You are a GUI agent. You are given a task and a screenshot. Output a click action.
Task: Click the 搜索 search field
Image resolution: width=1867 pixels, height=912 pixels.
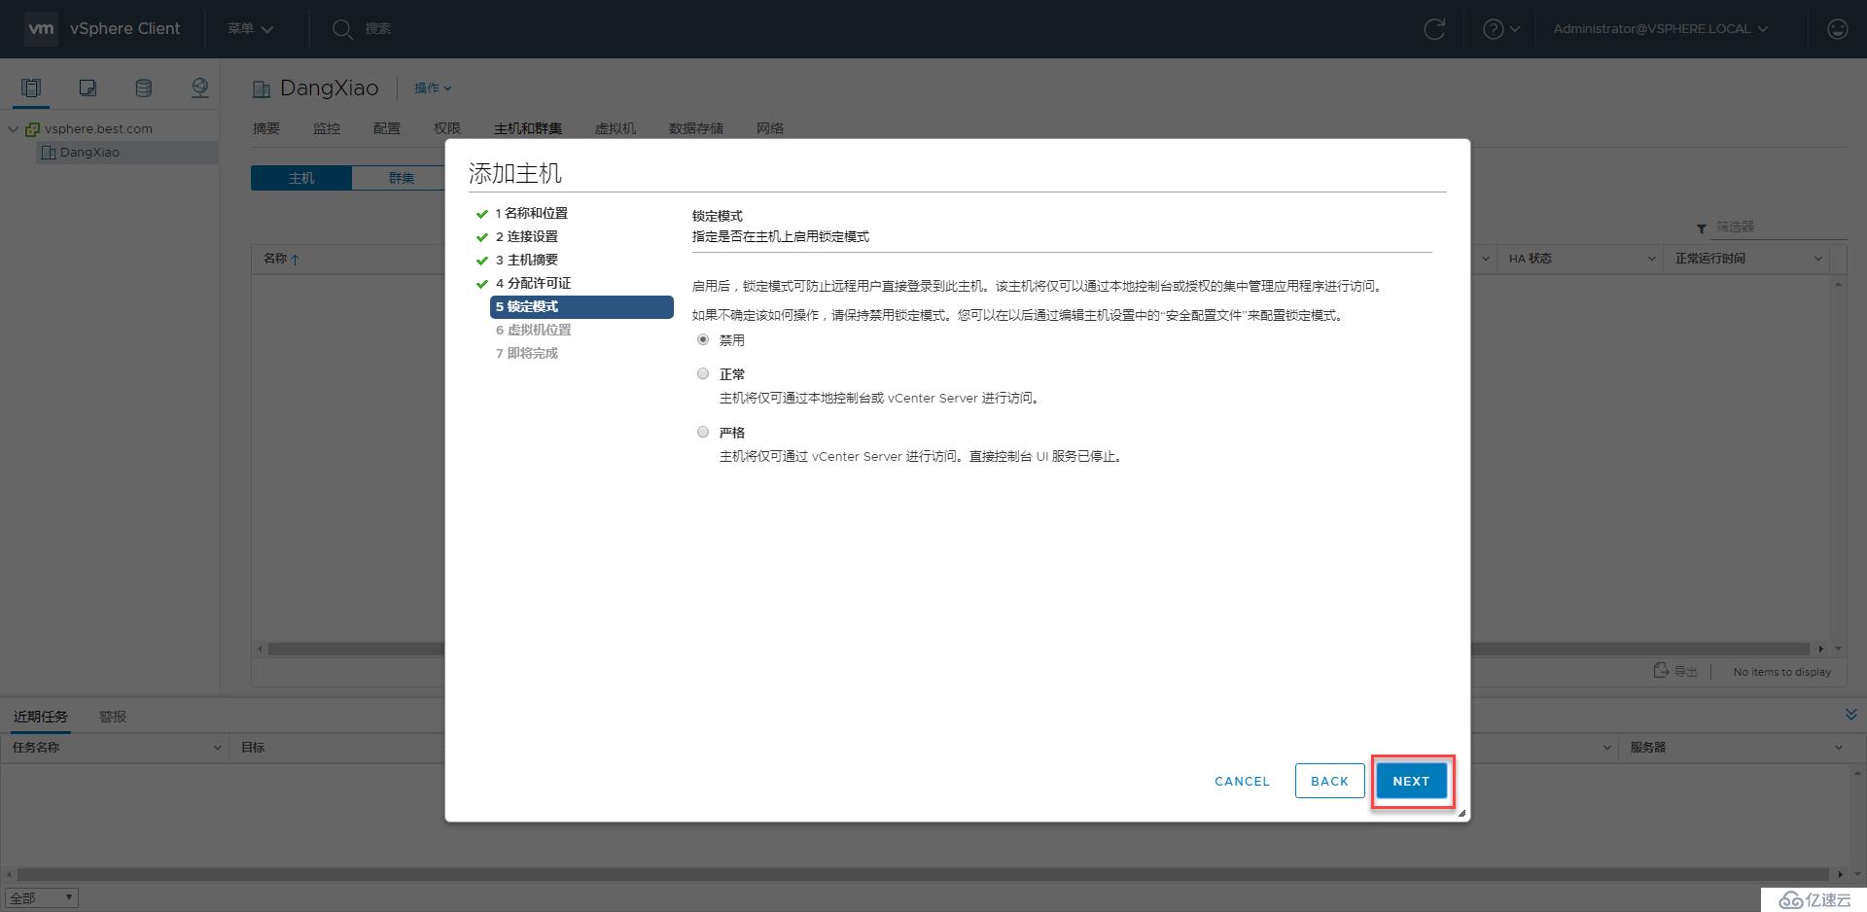click(378, 29)
